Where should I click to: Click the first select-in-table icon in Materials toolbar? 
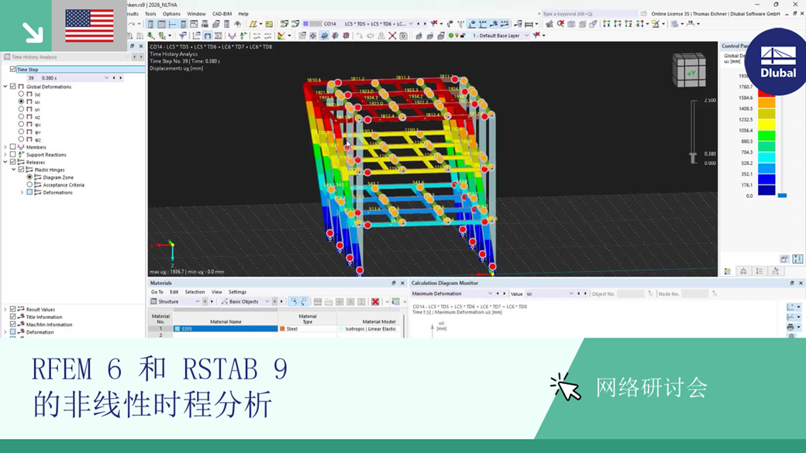click(x=293, y=301)
